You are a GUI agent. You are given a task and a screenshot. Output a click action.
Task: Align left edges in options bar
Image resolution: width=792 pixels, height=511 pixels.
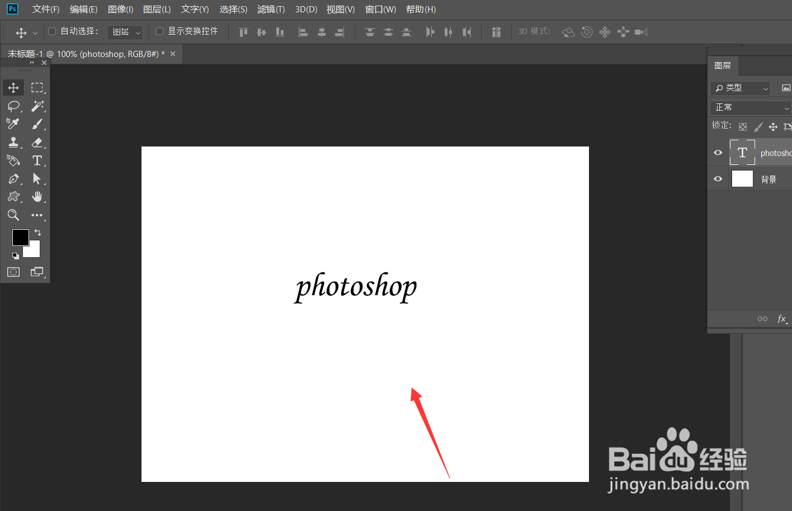coord(303,32)
